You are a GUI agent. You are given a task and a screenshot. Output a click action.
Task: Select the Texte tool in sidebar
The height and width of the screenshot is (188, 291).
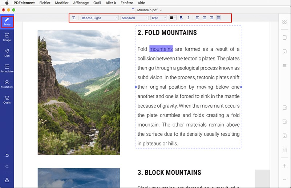tap(7, 22)
